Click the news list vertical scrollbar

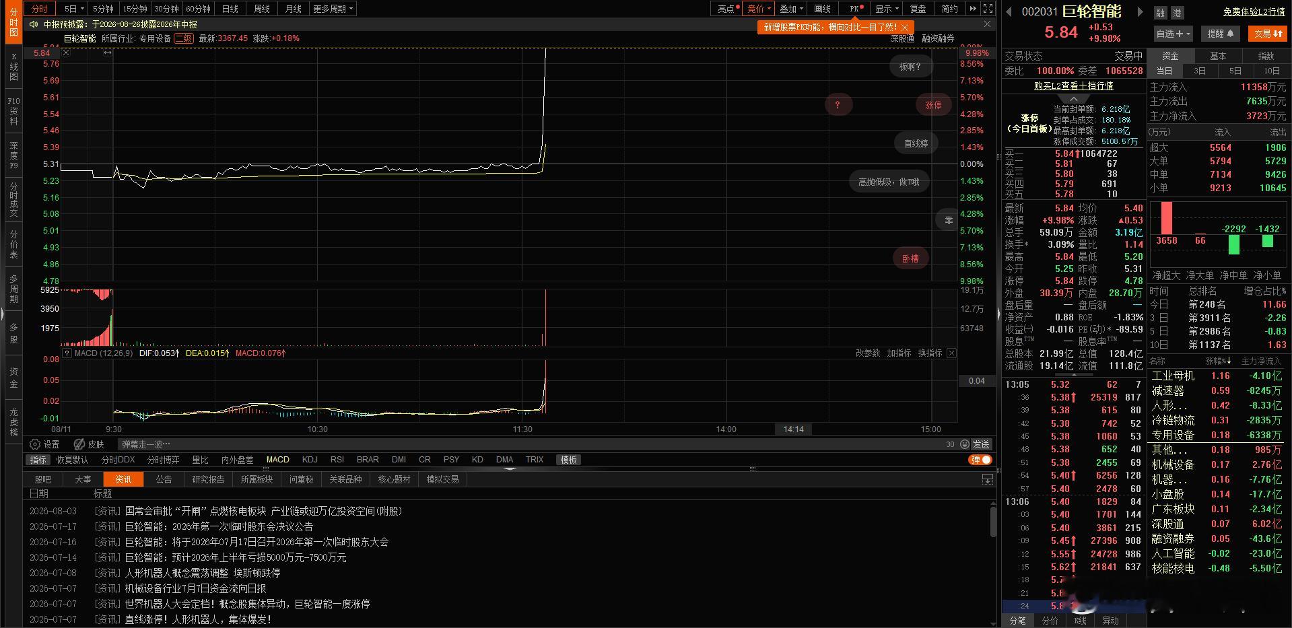click(992, 522)
